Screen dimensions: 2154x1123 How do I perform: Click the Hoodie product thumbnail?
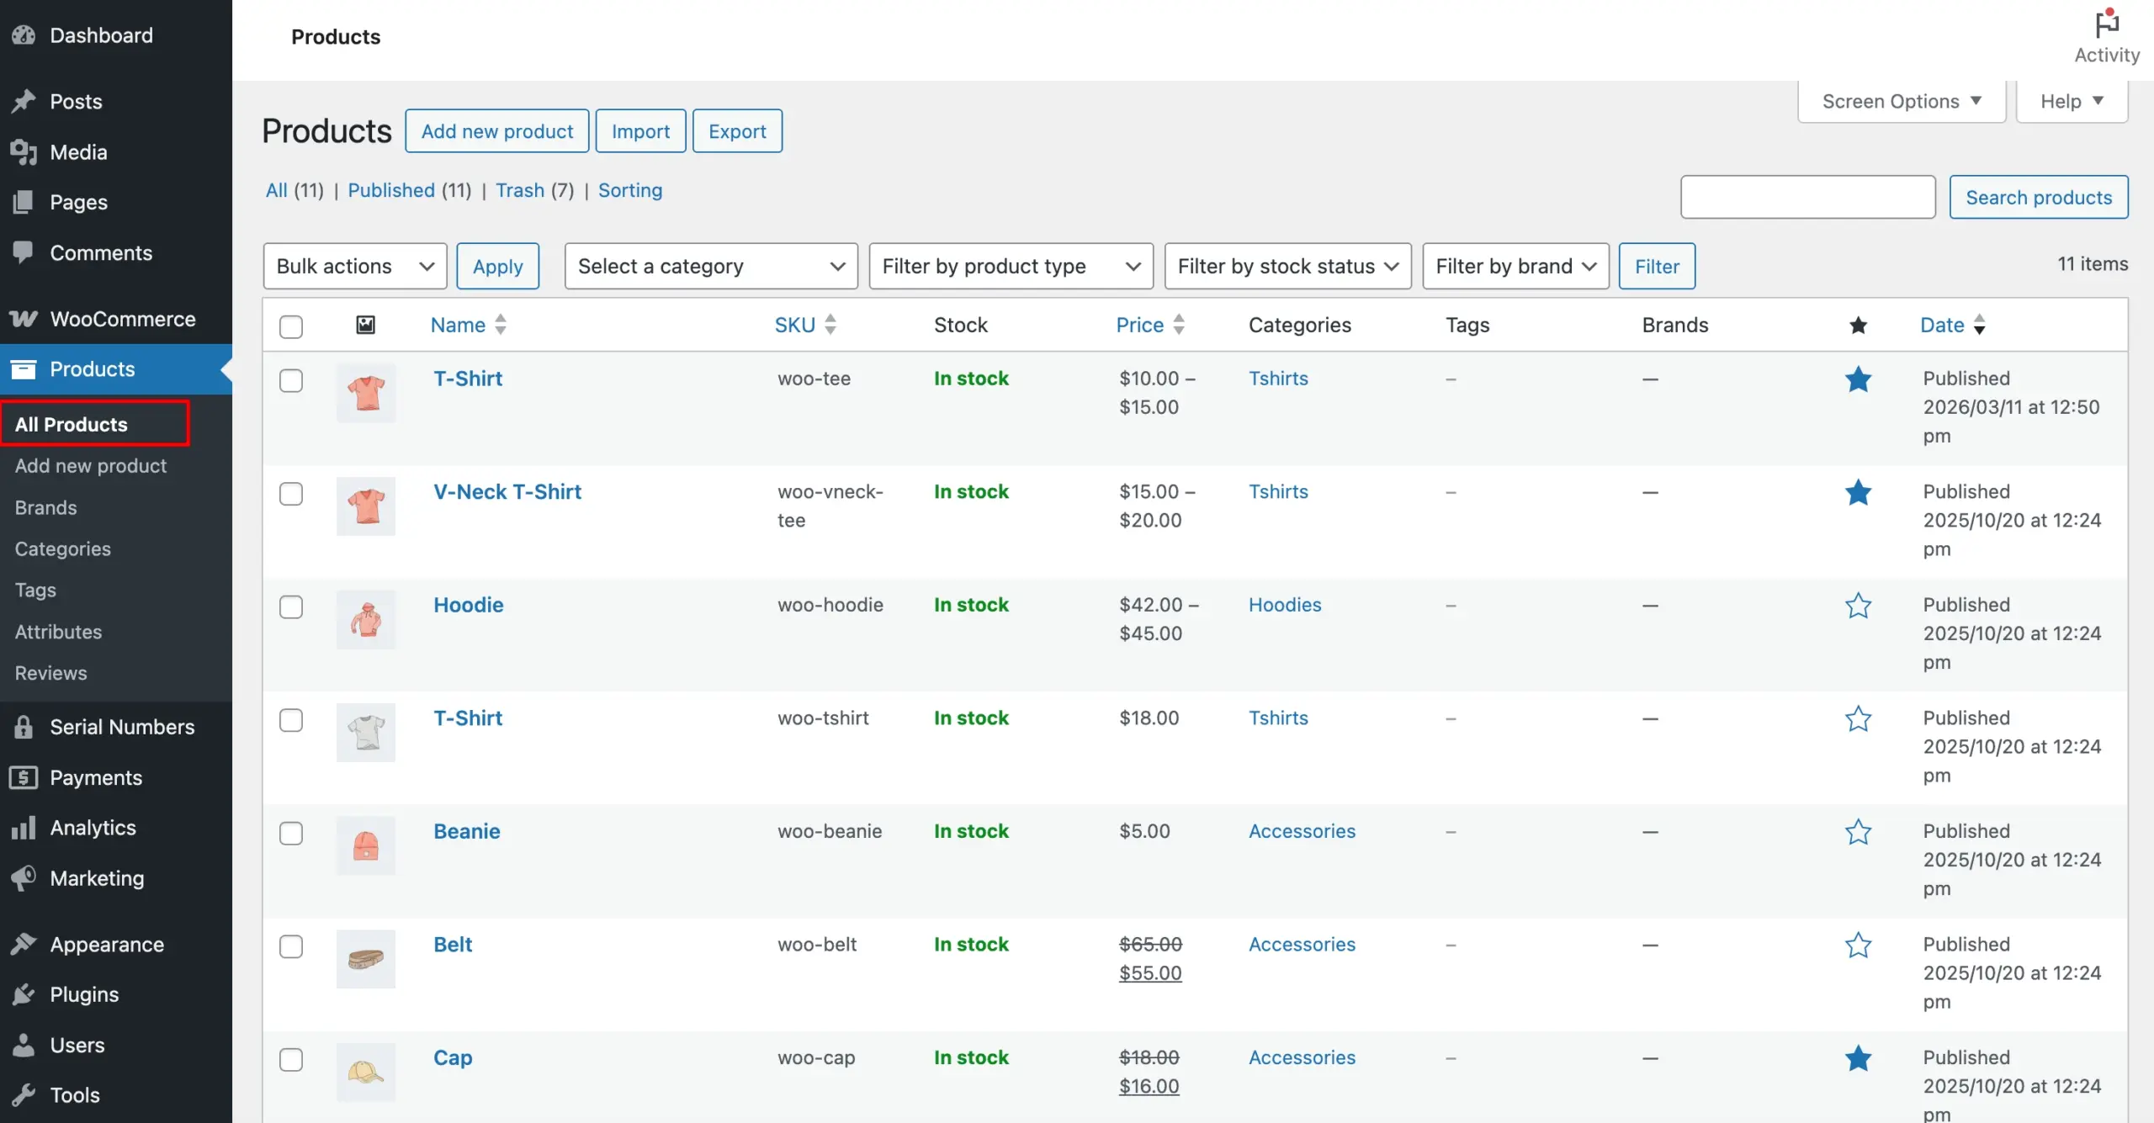pyautogui.click(x=365, y=619)
